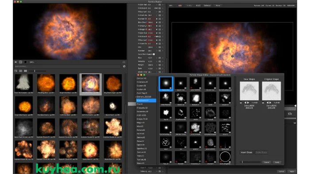Switch library to grid thumbnail view icon

click(x=26, y=71)
